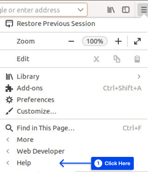
Task: Zoom in with the plus button
Action: click(118, 41)
